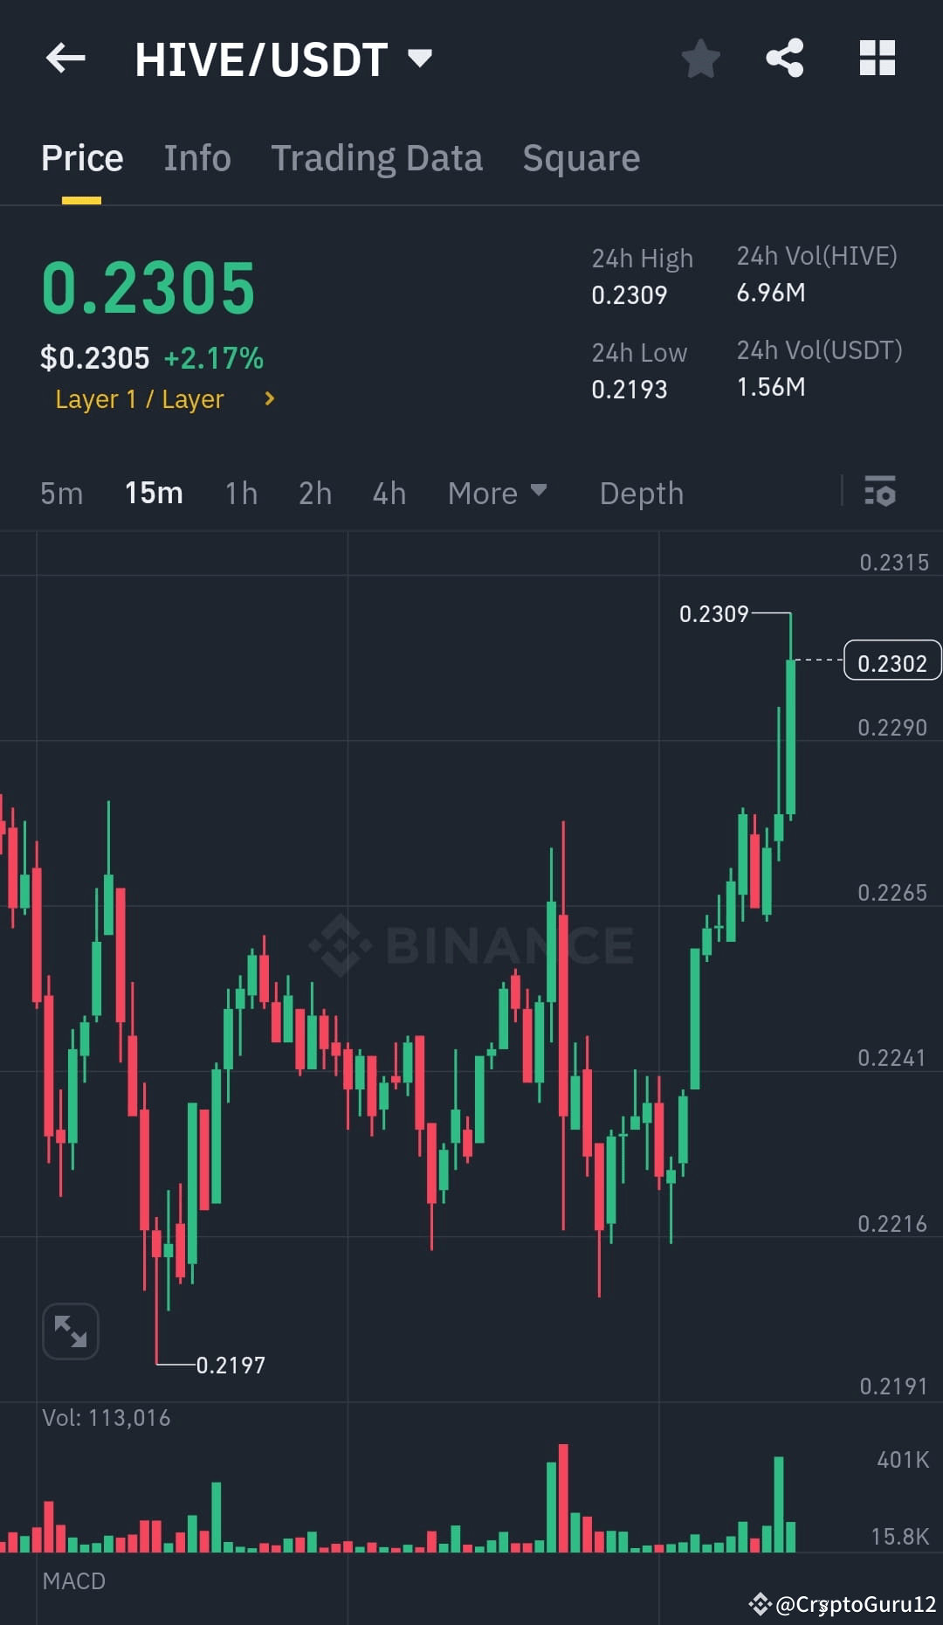The width and height of the screenshot is (943, 1625).
Task: Switch to the Info tab
Action: (196, 157)
